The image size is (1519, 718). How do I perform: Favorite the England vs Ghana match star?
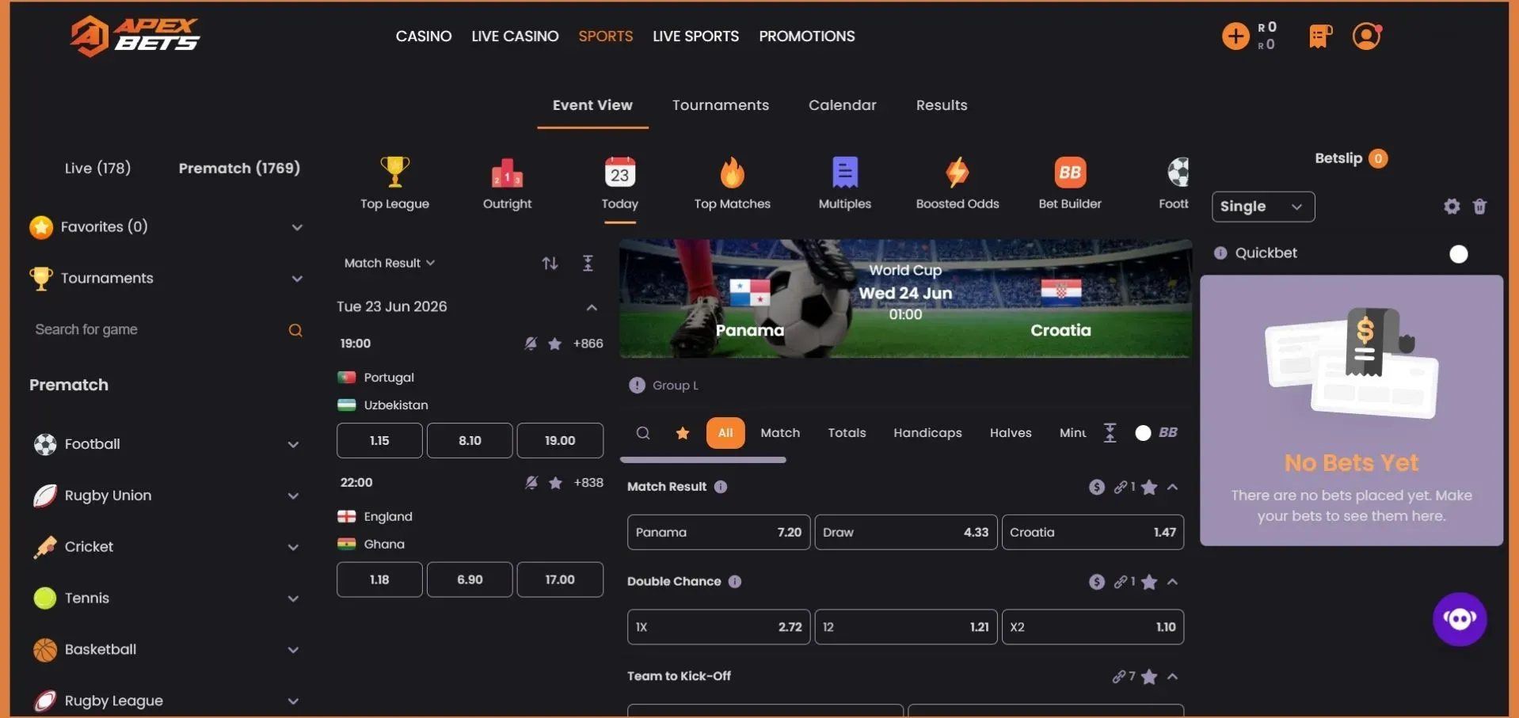coord(556,483)
